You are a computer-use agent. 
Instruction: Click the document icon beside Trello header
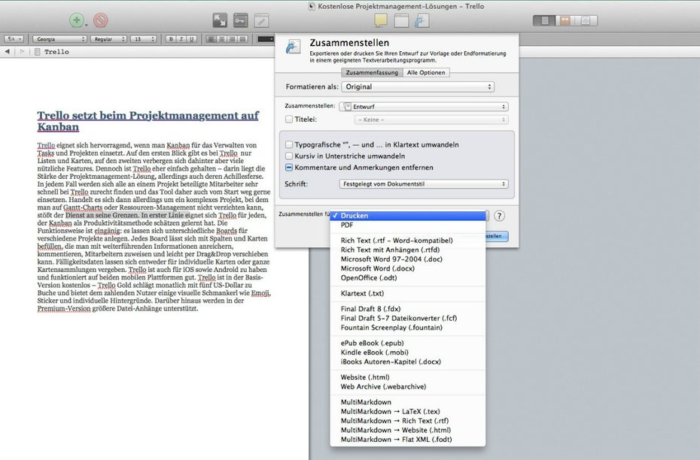pyautogui.click(x=38, y=52)
